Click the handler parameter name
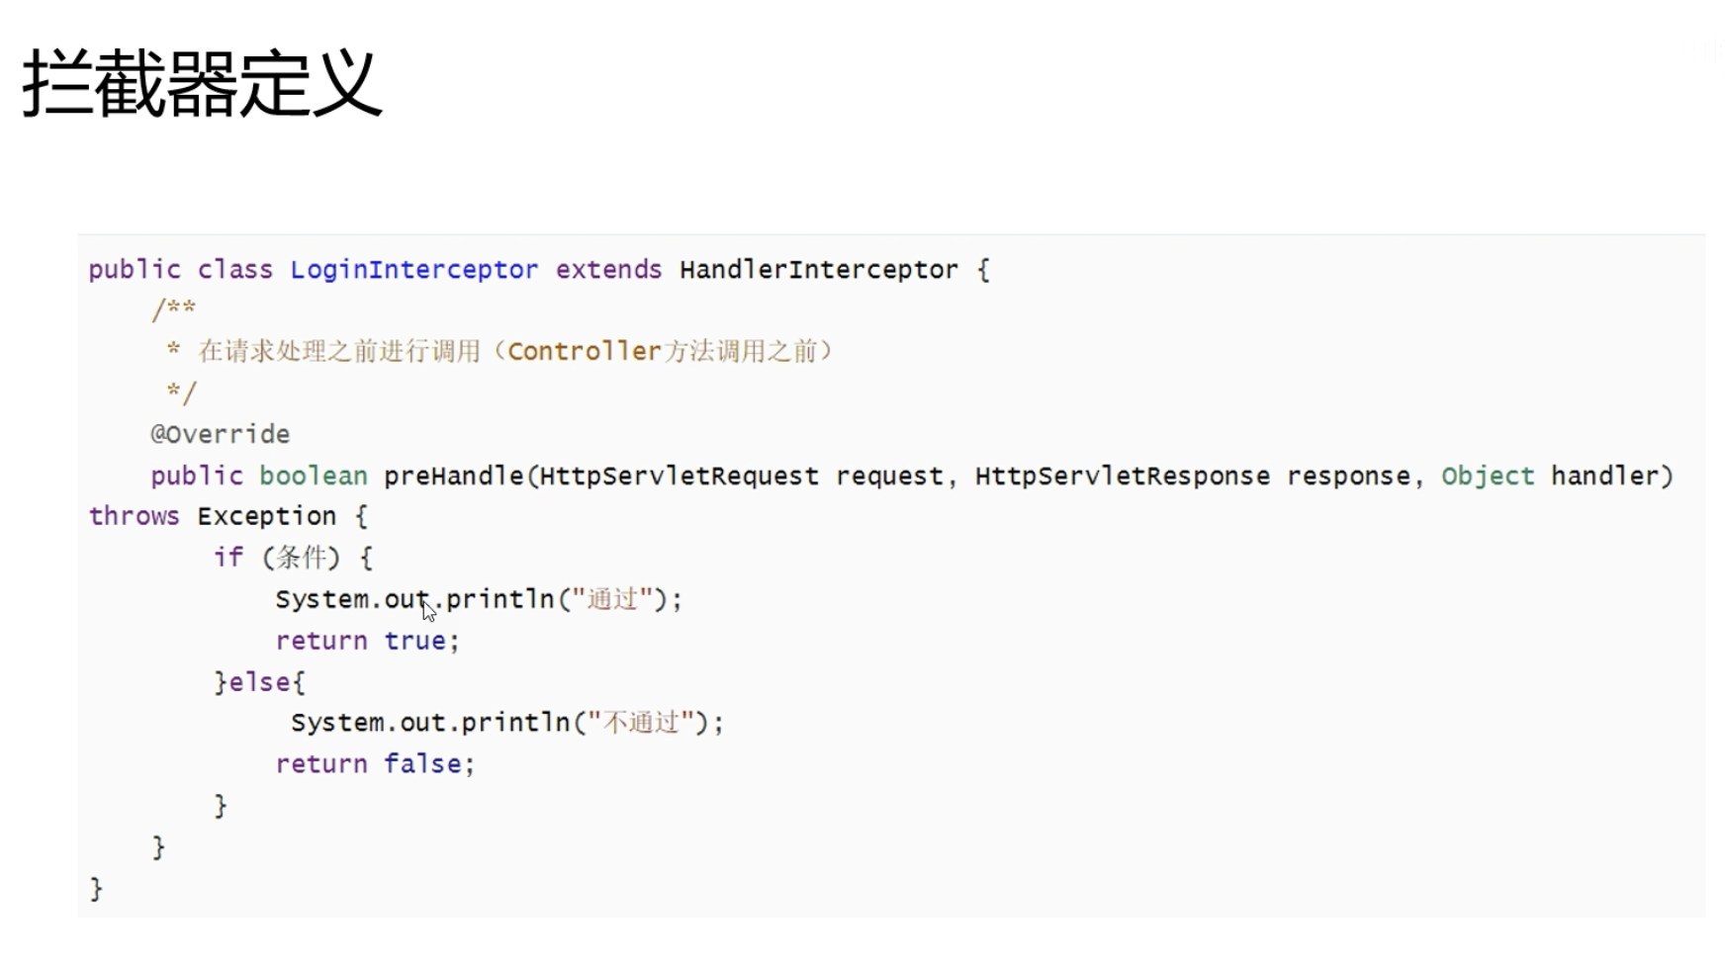 point(1603,476)
